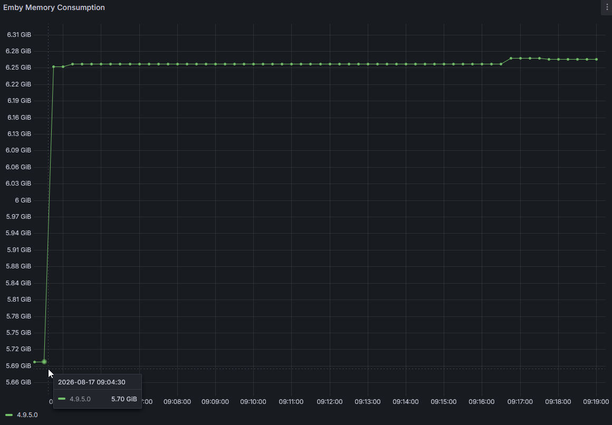Click the 6.16 GiB y-axis label
The height and width of the screenshot is (425, 612).
click(19, 118)
